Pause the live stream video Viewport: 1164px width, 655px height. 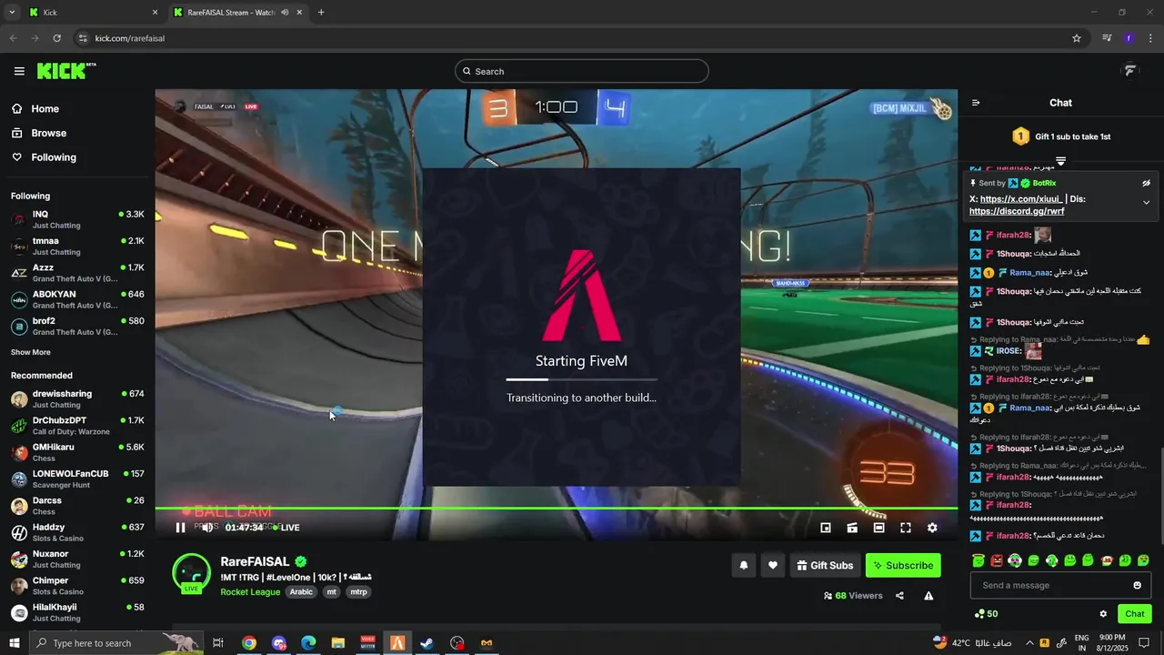180,528
